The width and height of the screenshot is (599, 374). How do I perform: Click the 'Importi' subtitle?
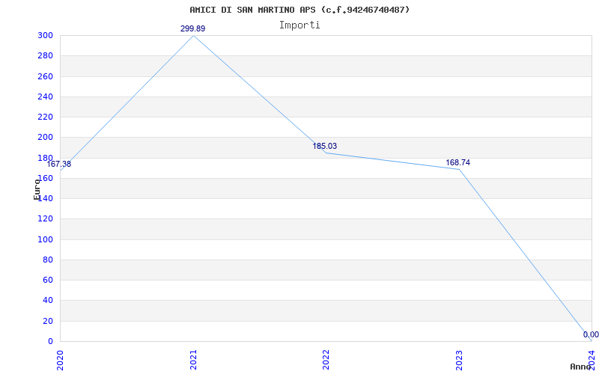tap(299, 25)
